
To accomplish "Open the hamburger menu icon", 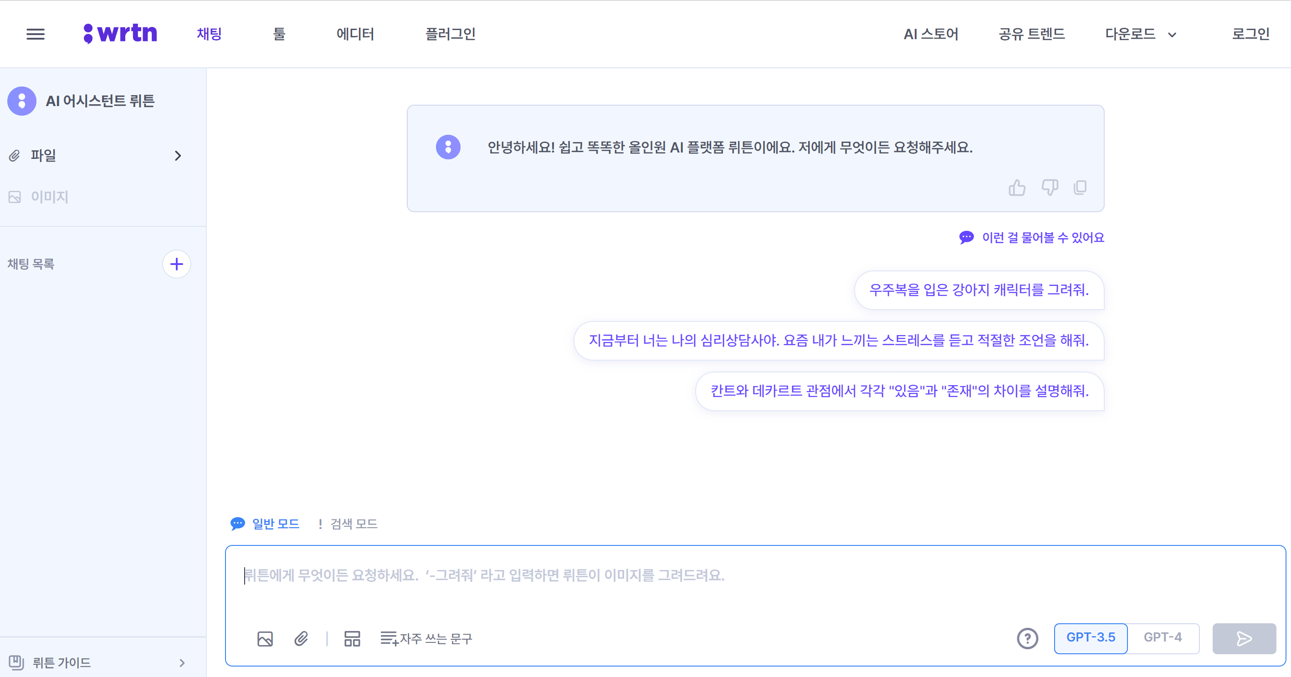I will pyautogui.click(x=35, y=34).
